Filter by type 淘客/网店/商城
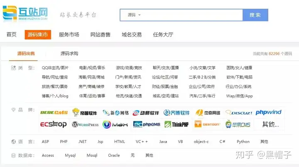The image size is (299, 167). point(91,77)
